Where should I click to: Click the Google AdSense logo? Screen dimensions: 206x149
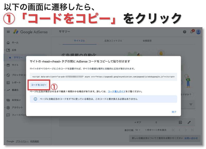(x=30, y=32)
